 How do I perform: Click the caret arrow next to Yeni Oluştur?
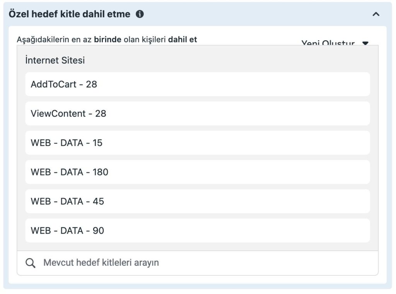point(365,43)
